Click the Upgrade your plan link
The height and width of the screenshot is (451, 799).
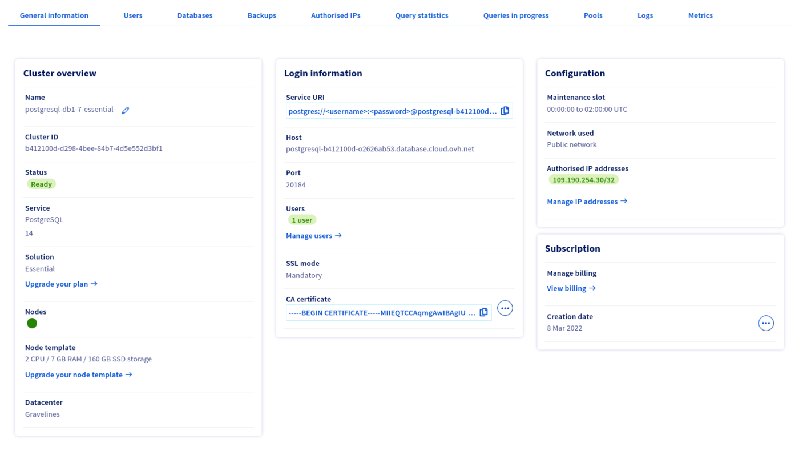pos(61,284)
